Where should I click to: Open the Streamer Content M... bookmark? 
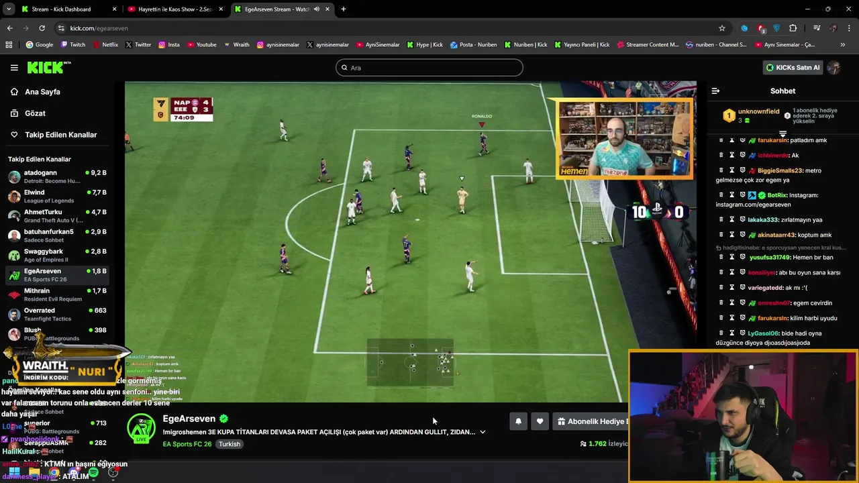pos(647,44)
